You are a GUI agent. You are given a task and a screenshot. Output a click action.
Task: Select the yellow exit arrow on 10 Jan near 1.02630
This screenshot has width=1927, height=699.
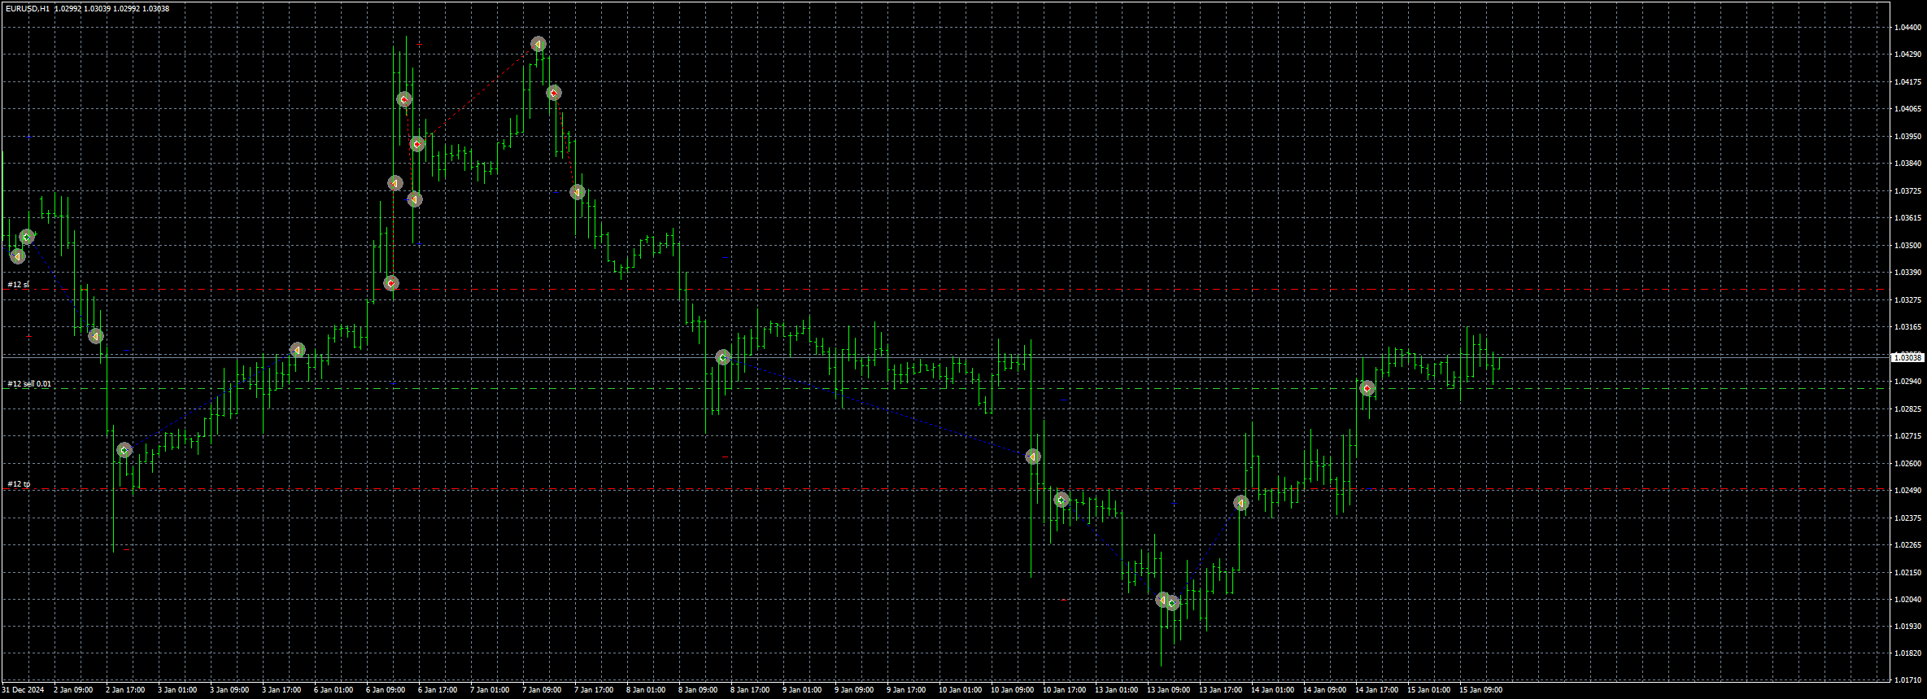(1033, 457)
